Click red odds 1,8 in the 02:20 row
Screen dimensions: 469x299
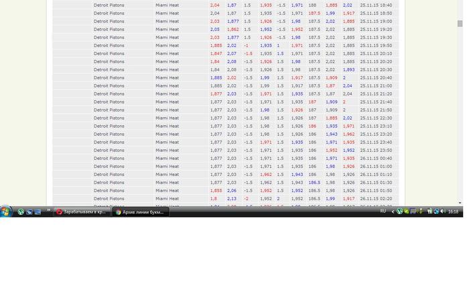click(x=214, y=199)
